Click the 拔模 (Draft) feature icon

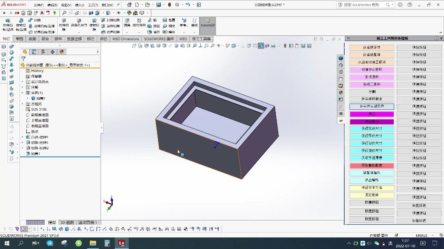point(154,26)
